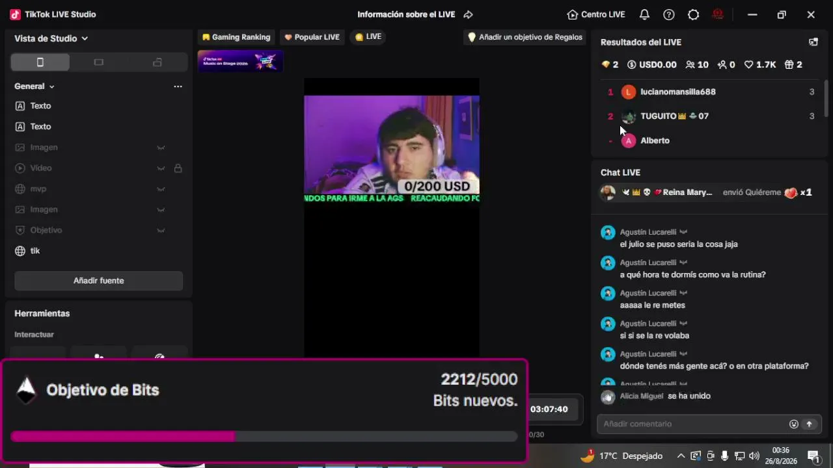833x468 pixels.
Task: Open the help question mark icon
Action: (x=669, y=14)
